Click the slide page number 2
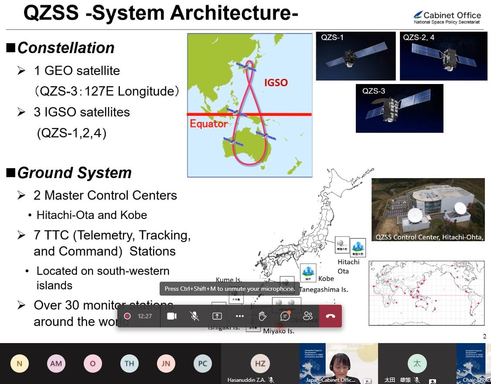The width and height of the screenshot is (491, 384). pos(484,337)
